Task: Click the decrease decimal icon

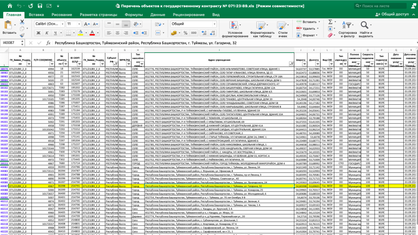Action: pyautogui.click(x=212, y=33)
